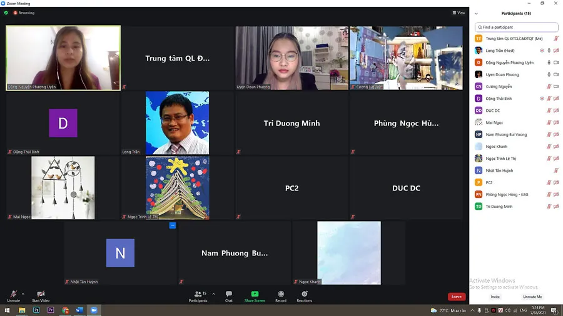The width and height of the screenshot is (563, 316).
Task: Click the three-dots icon on Nhật Tân Huỳnh tile
Action: 173,225
